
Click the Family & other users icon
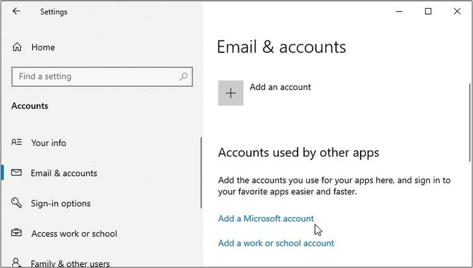(x=17, y=262)
